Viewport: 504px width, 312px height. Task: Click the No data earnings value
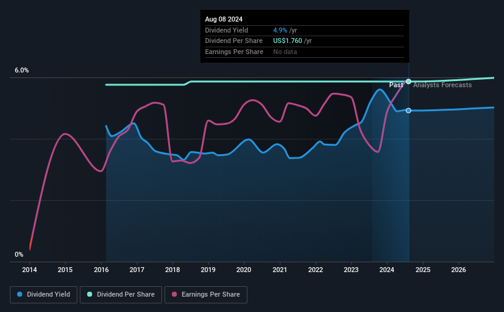pyautogui.click(x=285, y=52)
